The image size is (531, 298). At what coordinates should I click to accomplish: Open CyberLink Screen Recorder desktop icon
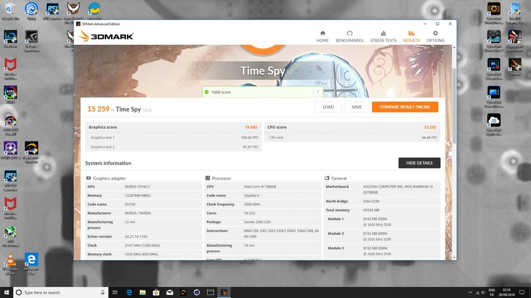(494, 69)
